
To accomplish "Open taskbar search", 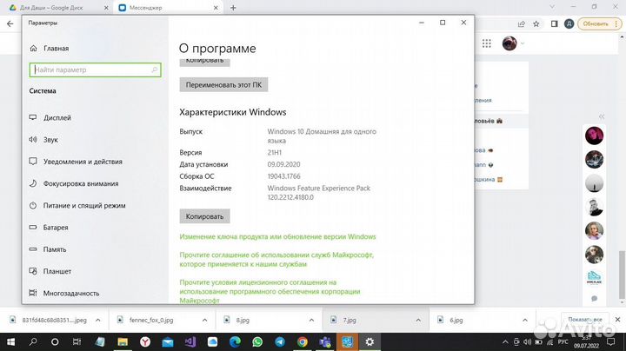I will pos(33,341).
